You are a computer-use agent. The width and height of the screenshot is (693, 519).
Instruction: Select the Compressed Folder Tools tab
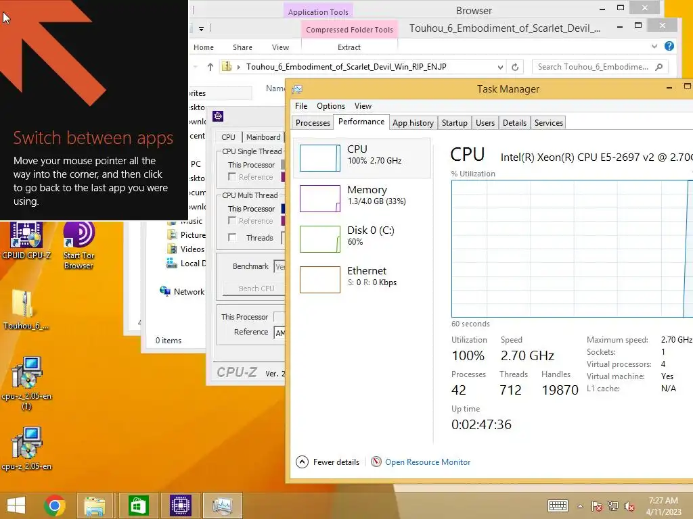(349, 30)
